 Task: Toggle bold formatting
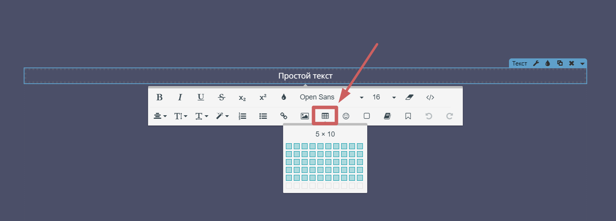tap(160, 97)
